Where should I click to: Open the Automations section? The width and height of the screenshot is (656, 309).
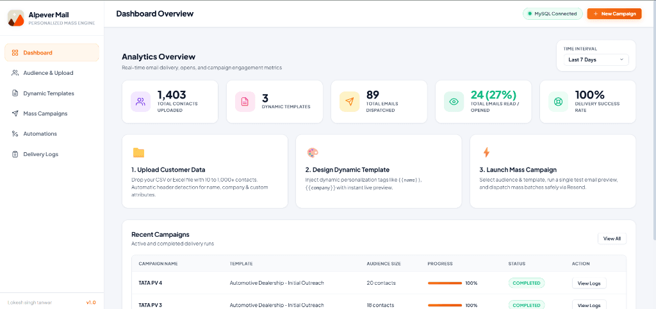52,134
